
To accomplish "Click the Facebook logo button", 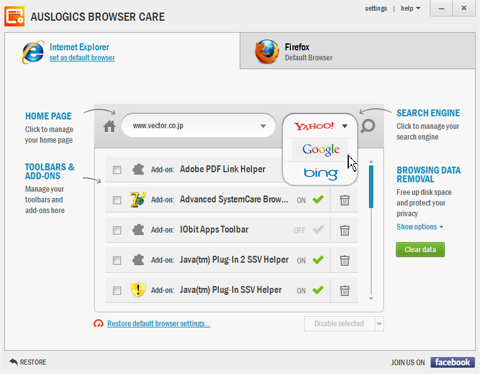I will pos(452,362).
